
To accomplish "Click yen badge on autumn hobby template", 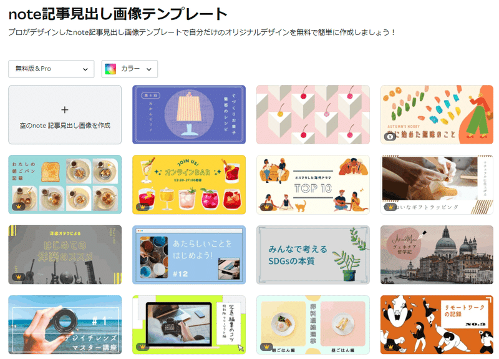I will coord(390,137).
